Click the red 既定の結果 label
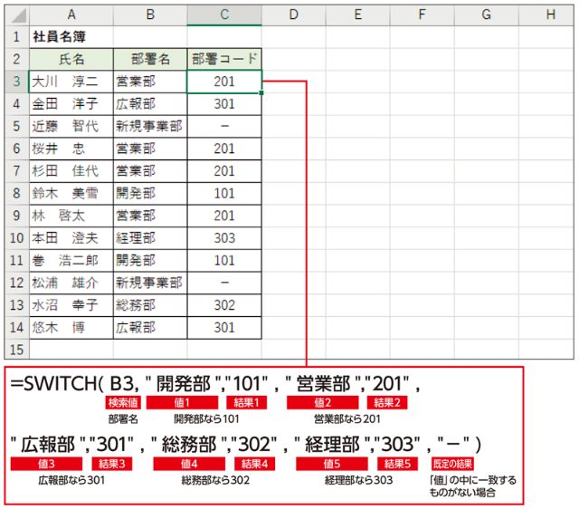579x509 pixels. pyautogui.click(x=451, y=464)
